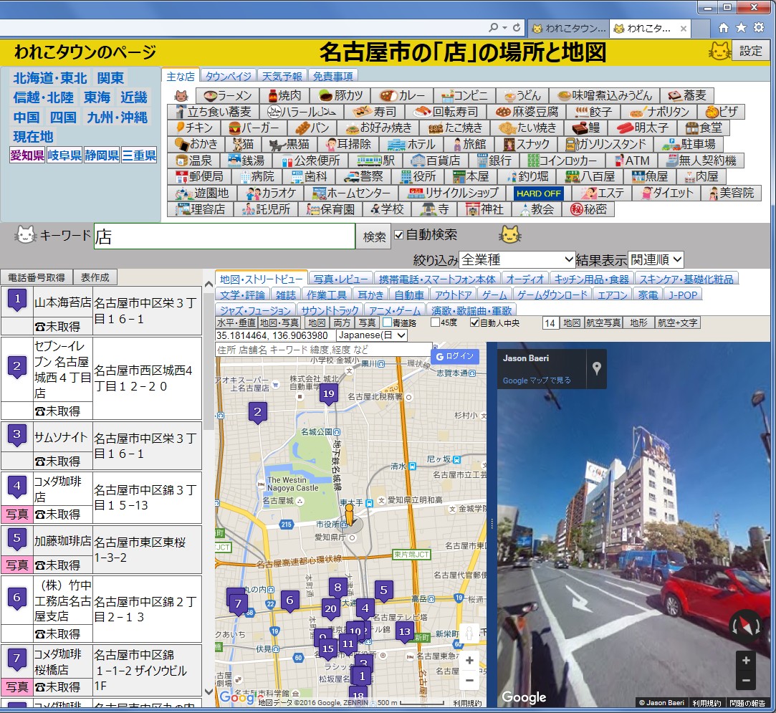Viewport: 776px width, 713px height.
Task: Open the 結果表示 関連順 dropdown
Action: pyautogui.click(x=656, y=260)
